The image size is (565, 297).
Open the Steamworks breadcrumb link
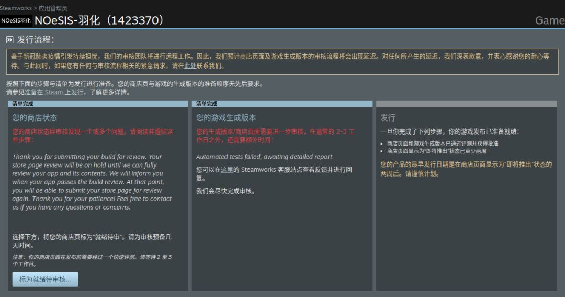[x=16, y=8]
